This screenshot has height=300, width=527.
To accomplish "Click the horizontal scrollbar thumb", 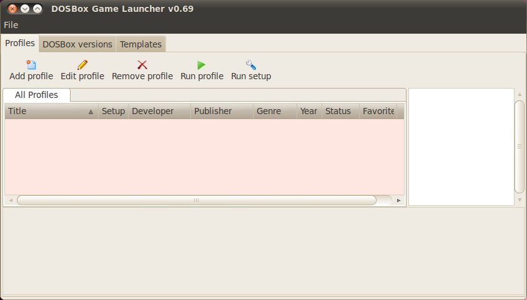I will click(x=196, y=200).
